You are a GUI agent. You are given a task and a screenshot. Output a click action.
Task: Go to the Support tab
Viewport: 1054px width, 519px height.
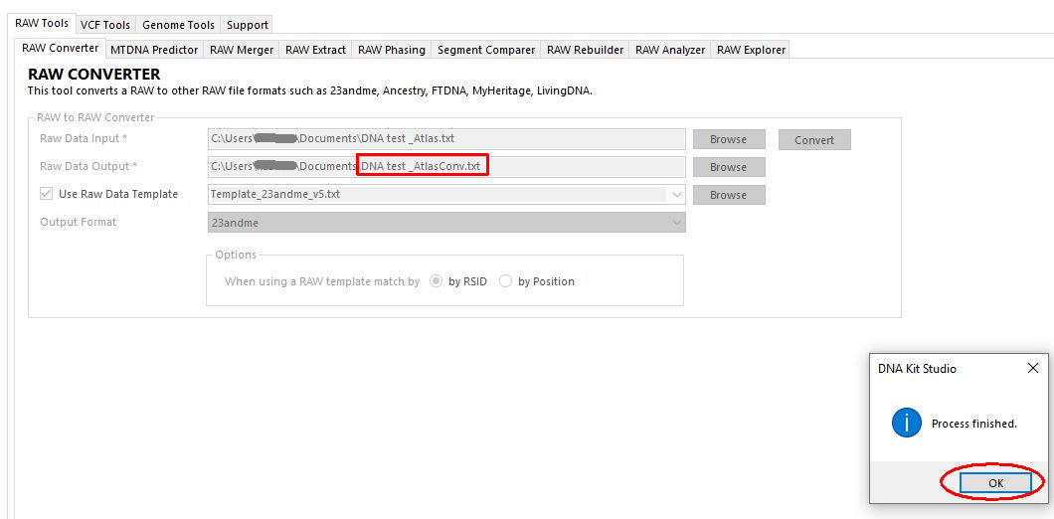247,25
